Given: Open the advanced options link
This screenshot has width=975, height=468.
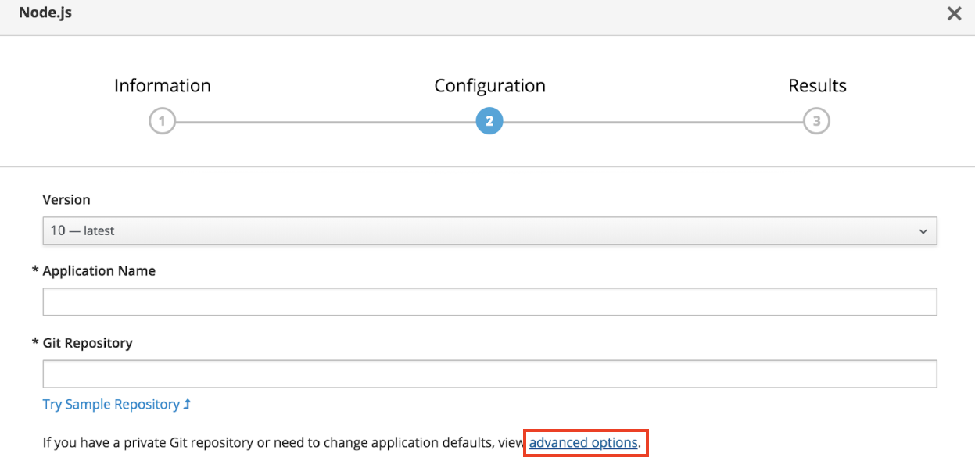Looking at the screenshot, I should click(x=583, y=443).
